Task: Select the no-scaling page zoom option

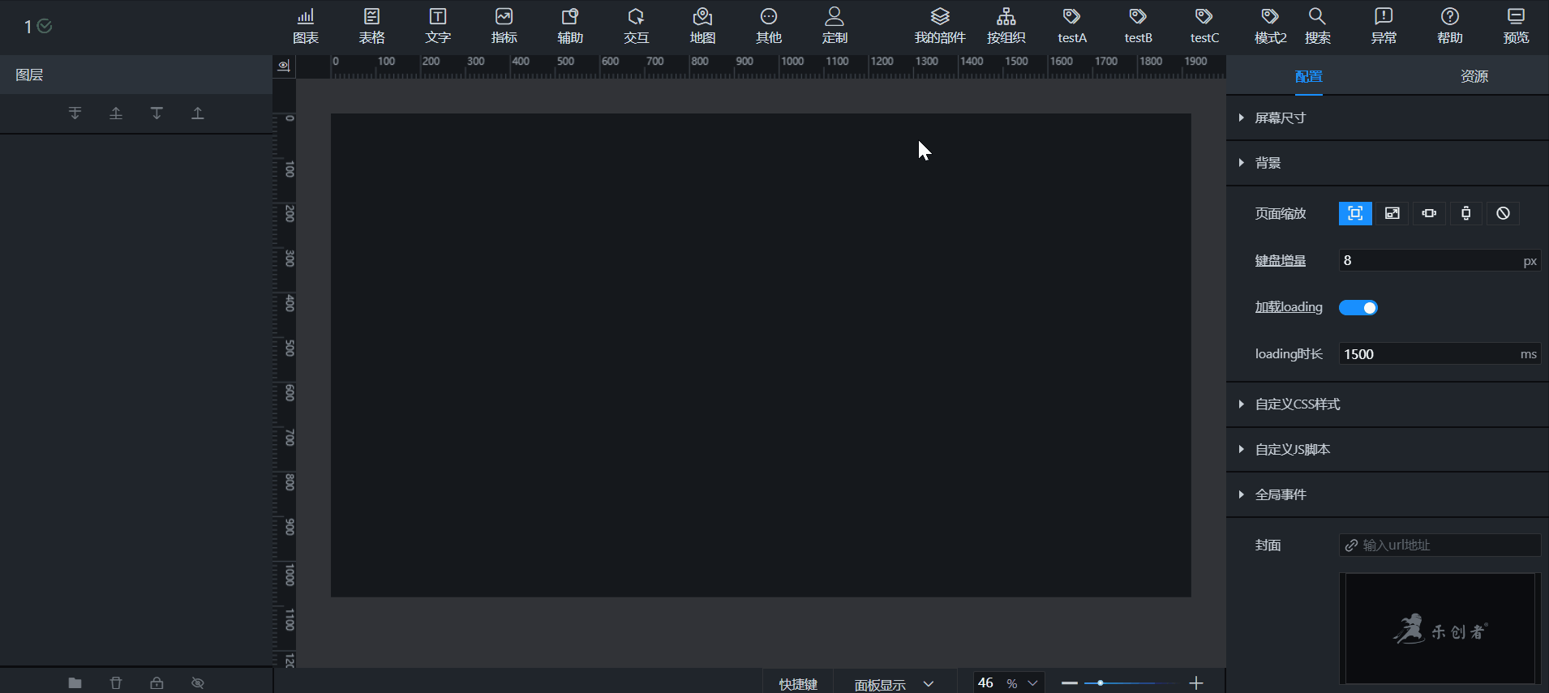Action: [1503, 213]
